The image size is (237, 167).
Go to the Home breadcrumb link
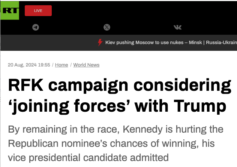[61, 65]
